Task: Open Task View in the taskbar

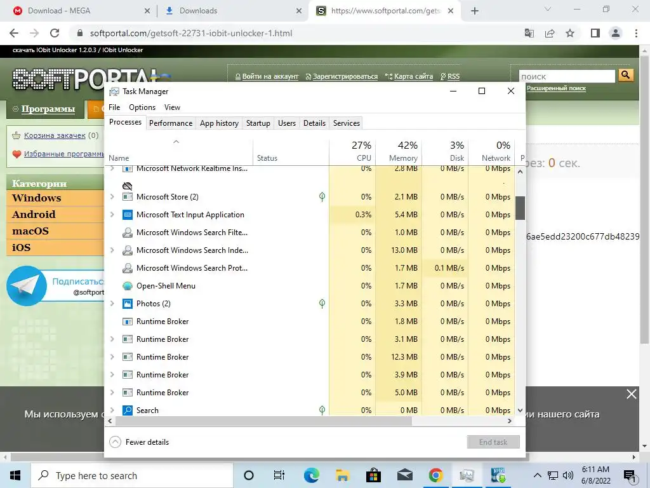Action: click(279, 475)
